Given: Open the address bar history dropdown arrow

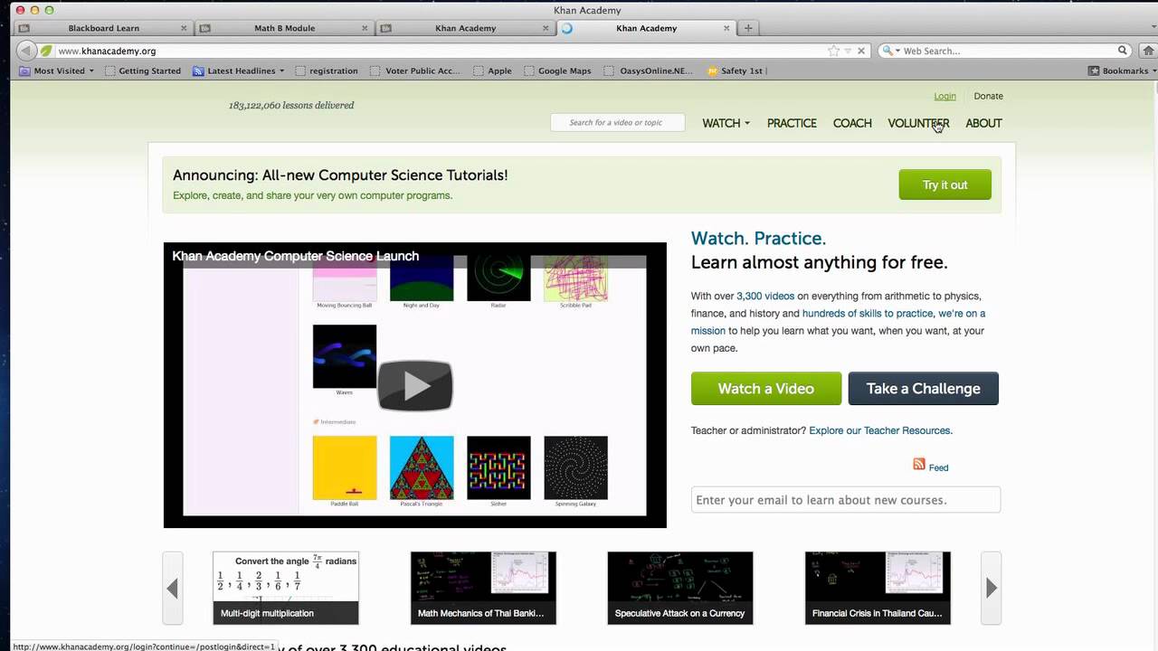Looking at the screenshot, I should tap(848, 51).
